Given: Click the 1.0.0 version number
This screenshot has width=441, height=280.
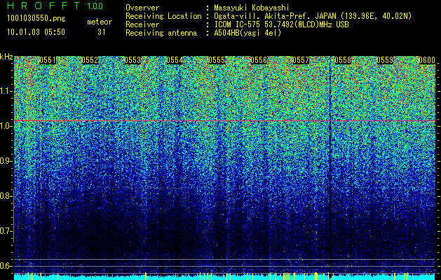Looking at the screenshot, I should tap(95, 6).
